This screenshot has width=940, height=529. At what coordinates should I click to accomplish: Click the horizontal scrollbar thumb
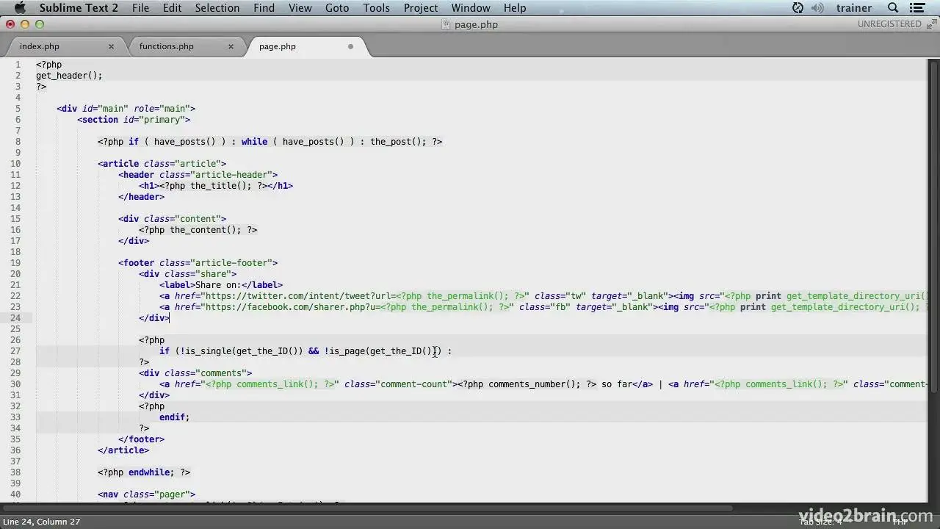pyautogui.click(x=369, y=508)
